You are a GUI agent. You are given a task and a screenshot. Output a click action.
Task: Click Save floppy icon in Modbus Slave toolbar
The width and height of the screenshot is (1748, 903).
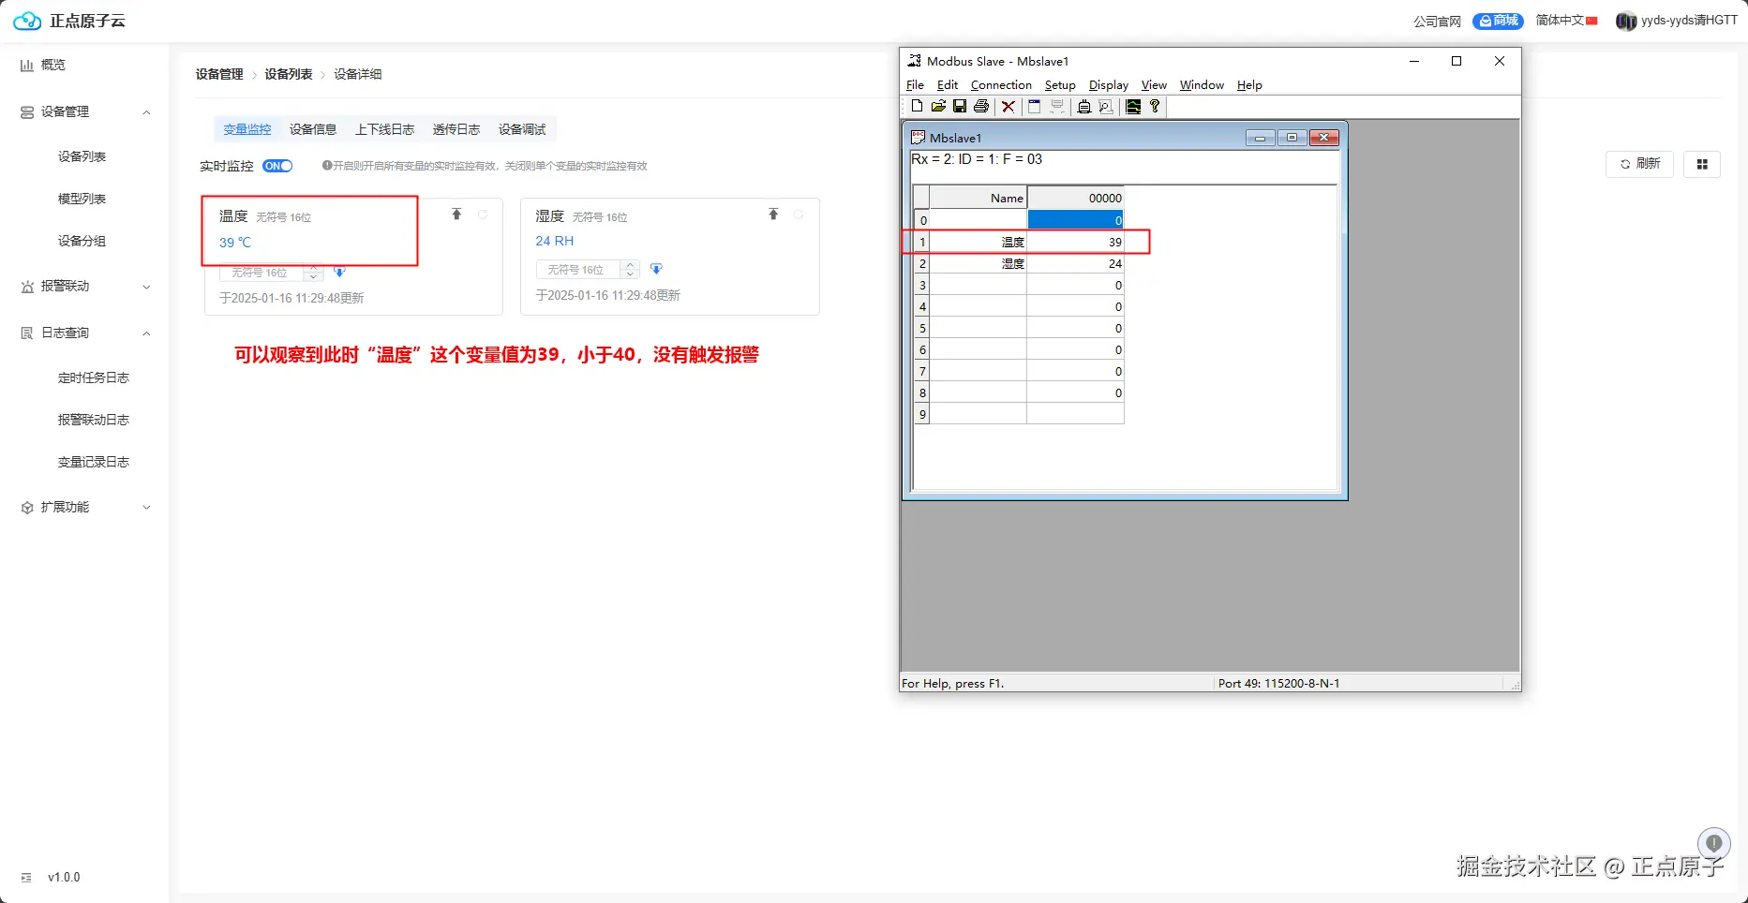960,106
